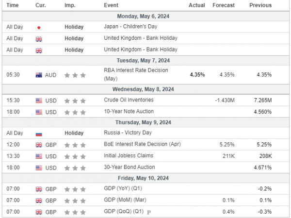Open the GDP (MoM) (Mar) event
Image resolution: width=291 pixels, height=218 pixels.
pyautogui.click(x=125, y=200)
